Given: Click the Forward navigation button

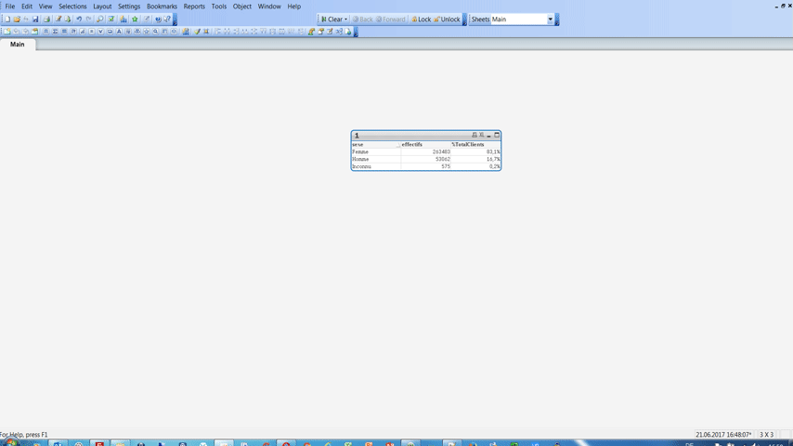Looking at the screenshot, I should [x=390, y=20].
